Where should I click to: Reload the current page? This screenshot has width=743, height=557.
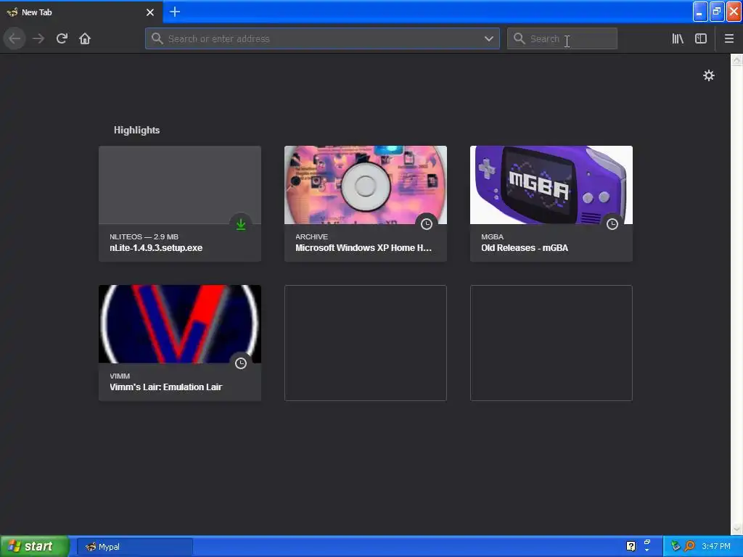62,38
